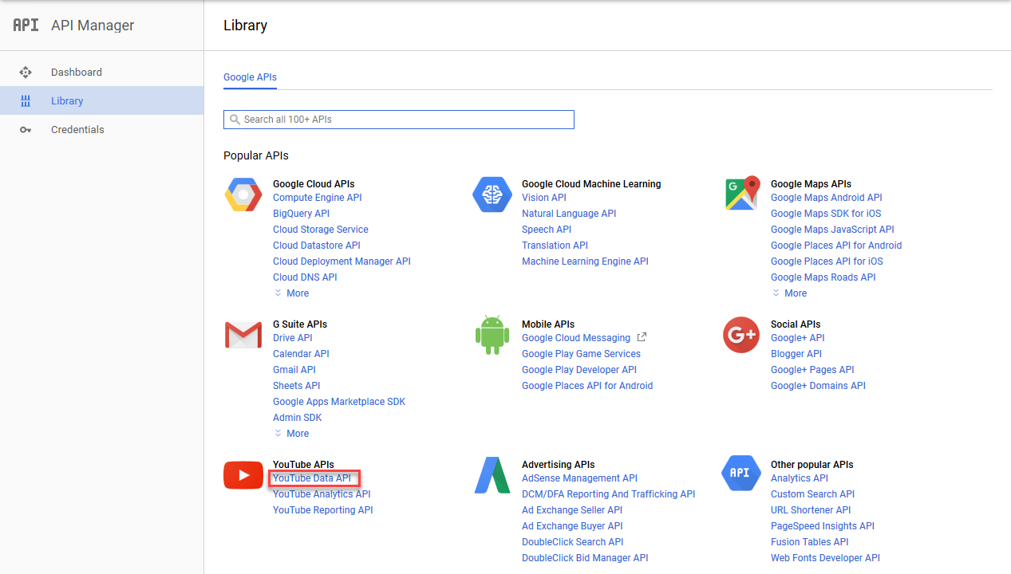This screenshot has width=1011, height=574.
Task: Open DoubleClick Search API link
Action: coord(573,542)
